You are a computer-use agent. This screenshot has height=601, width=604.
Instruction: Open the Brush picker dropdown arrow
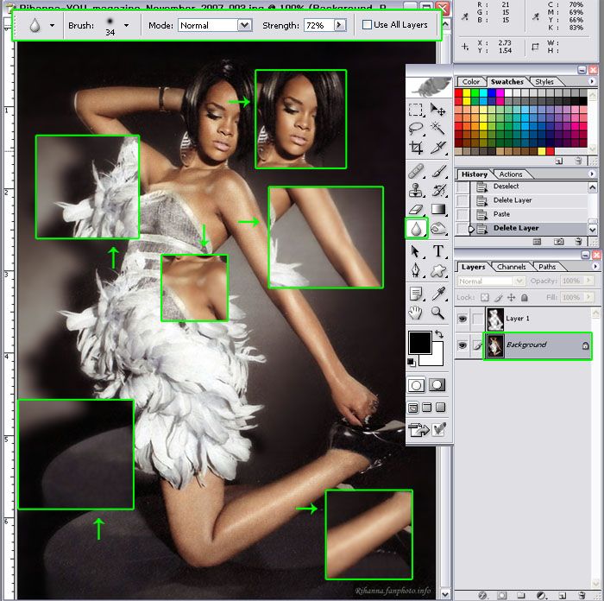click(126, 25)
